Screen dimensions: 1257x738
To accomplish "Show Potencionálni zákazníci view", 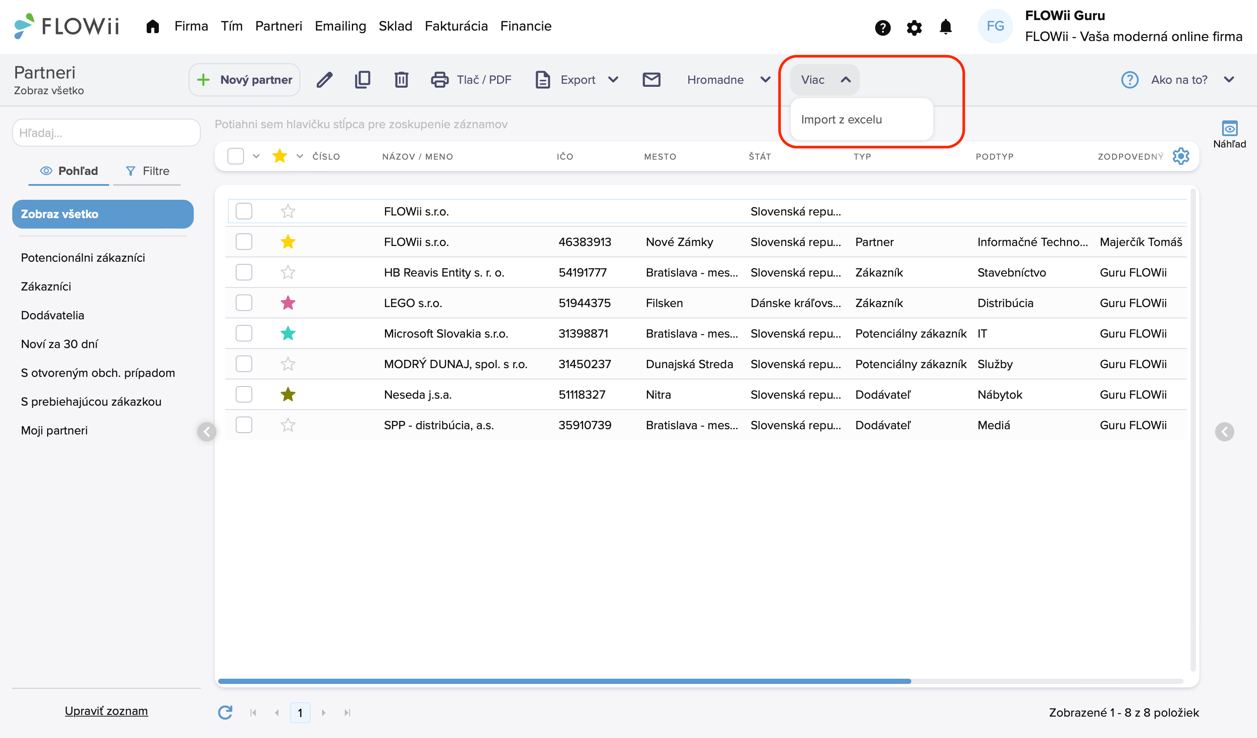I will click(x=83, y=257).
